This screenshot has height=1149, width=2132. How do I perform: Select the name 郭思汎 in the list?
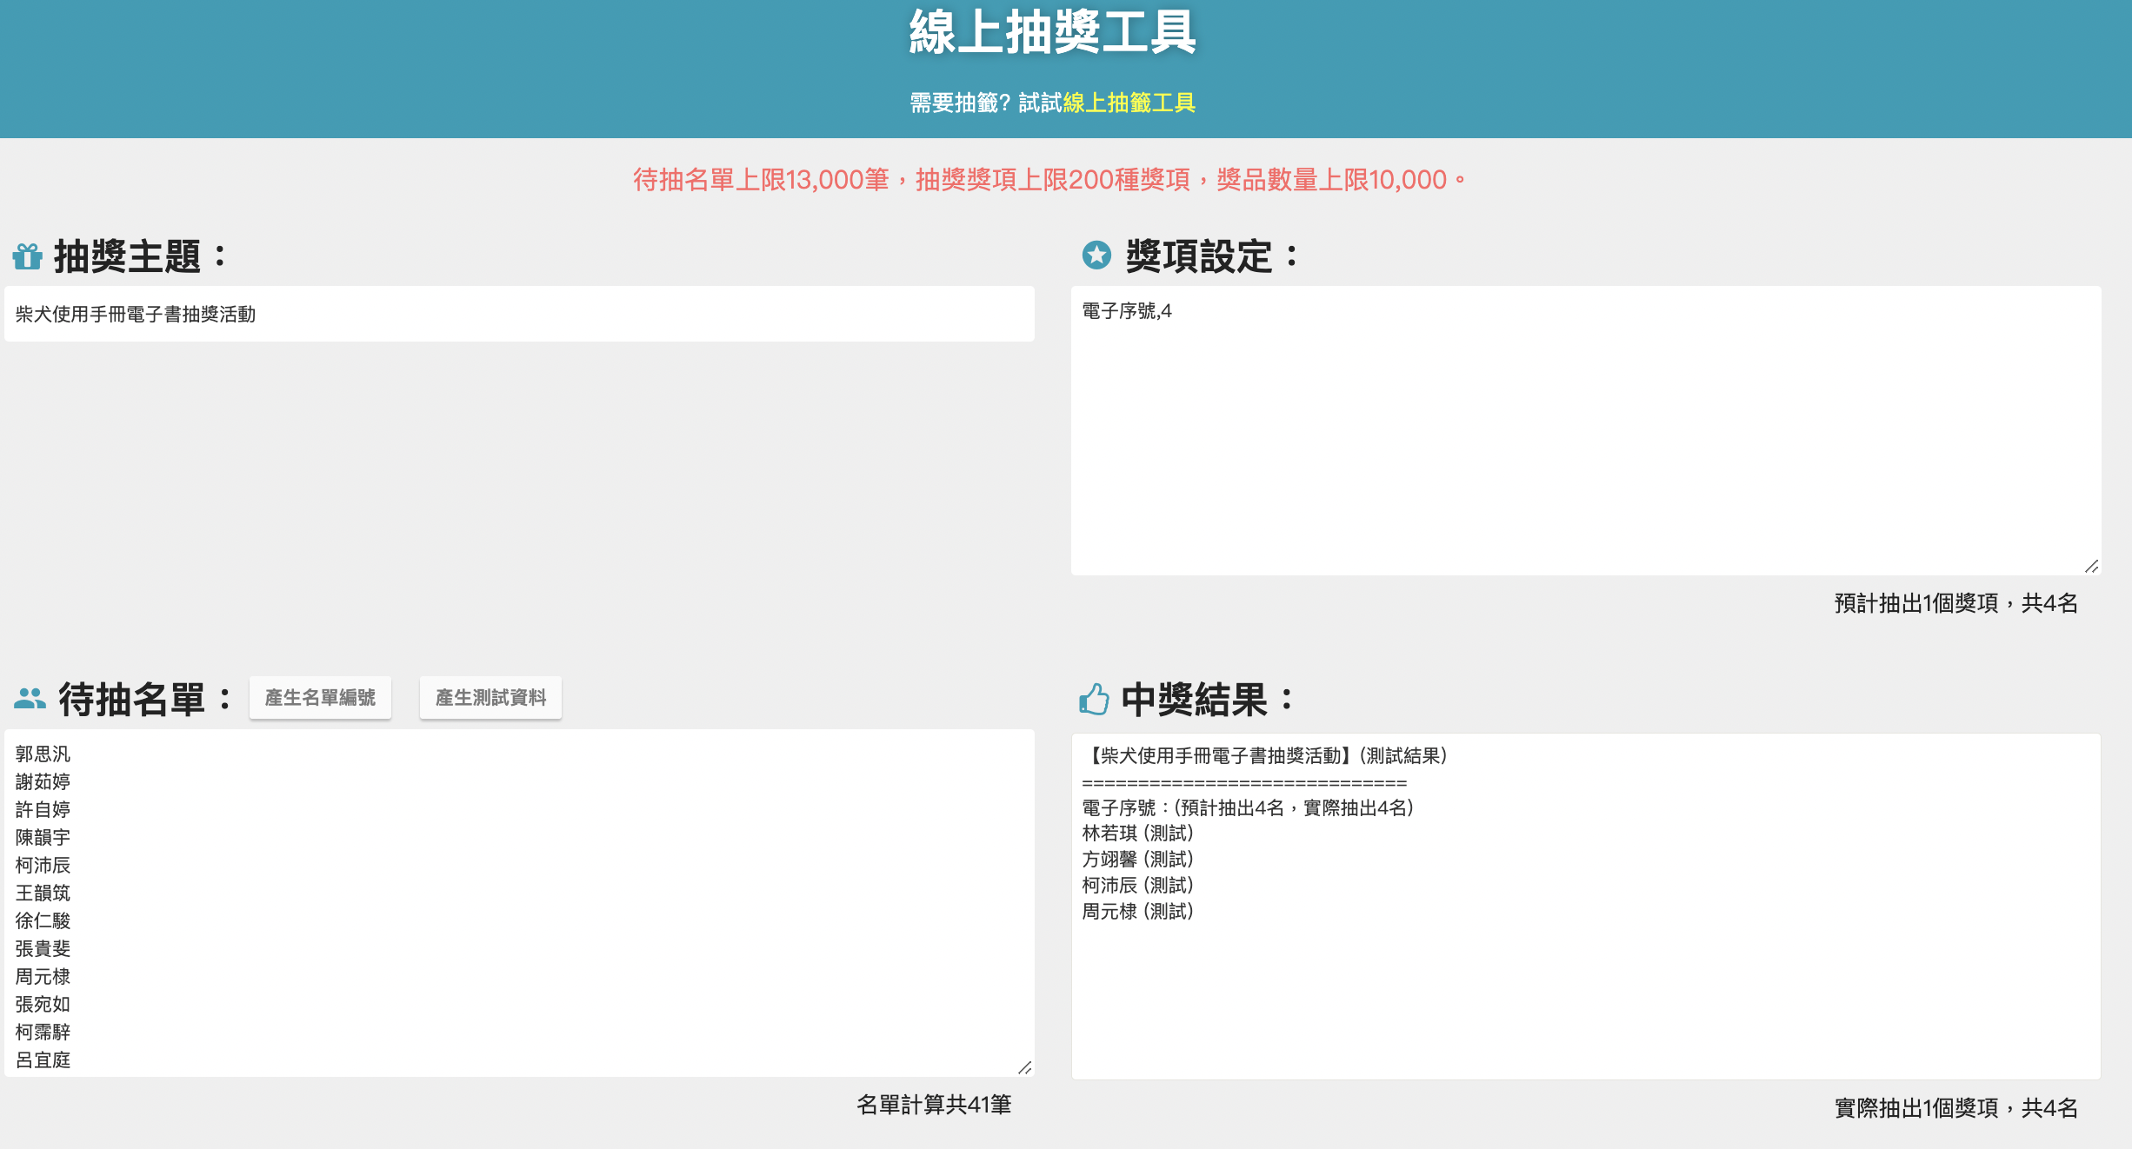coord(43,754)
